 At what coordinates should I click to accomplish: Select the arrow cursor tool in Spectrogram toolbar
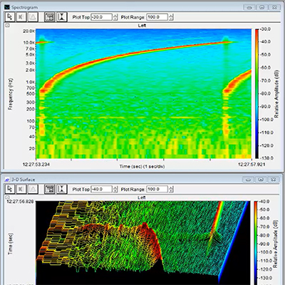pos(10,17)
